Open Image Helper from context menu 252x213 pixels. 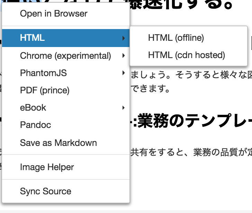66,167
